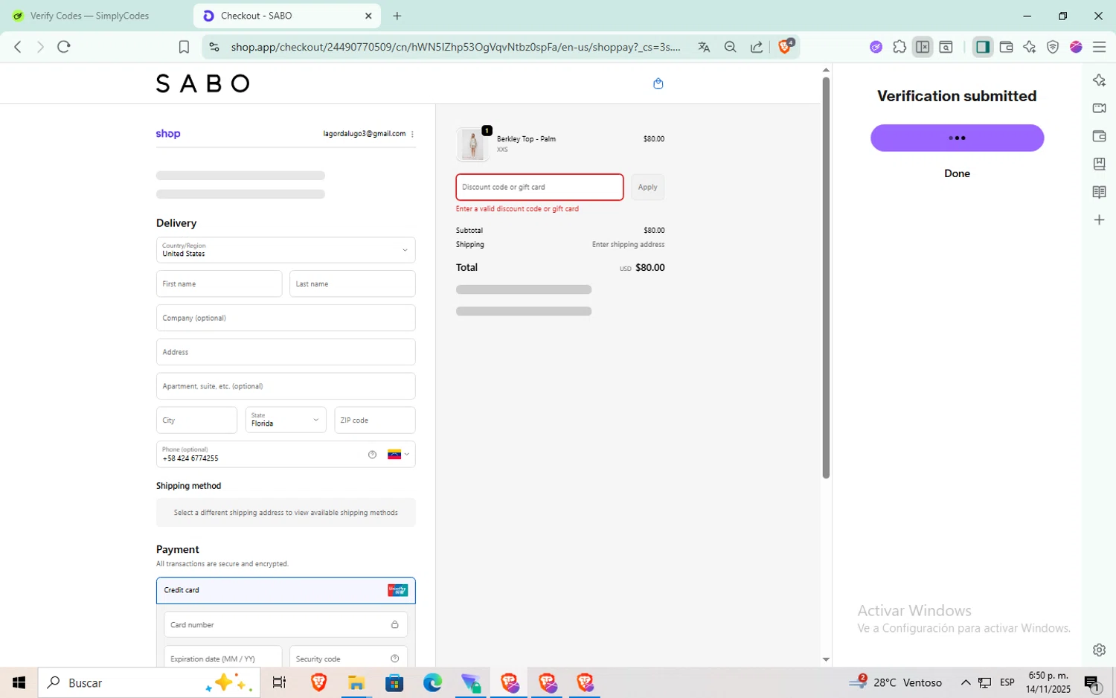
Task: Open Leo AI sparkle icon in toolbar
Action: pyautogui.click(x=1030, y=47)
